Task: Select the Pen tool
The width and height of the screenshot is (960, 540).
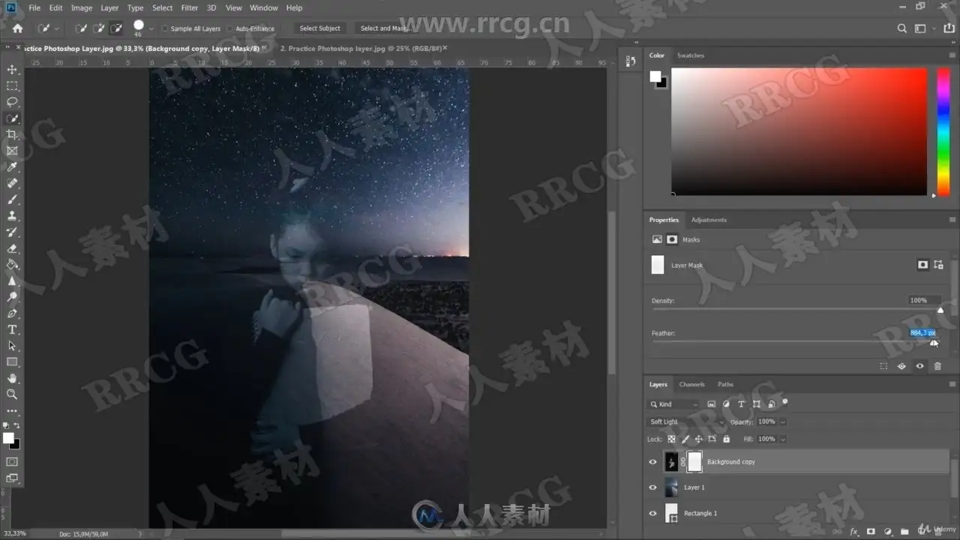Action: coord(12,313)
